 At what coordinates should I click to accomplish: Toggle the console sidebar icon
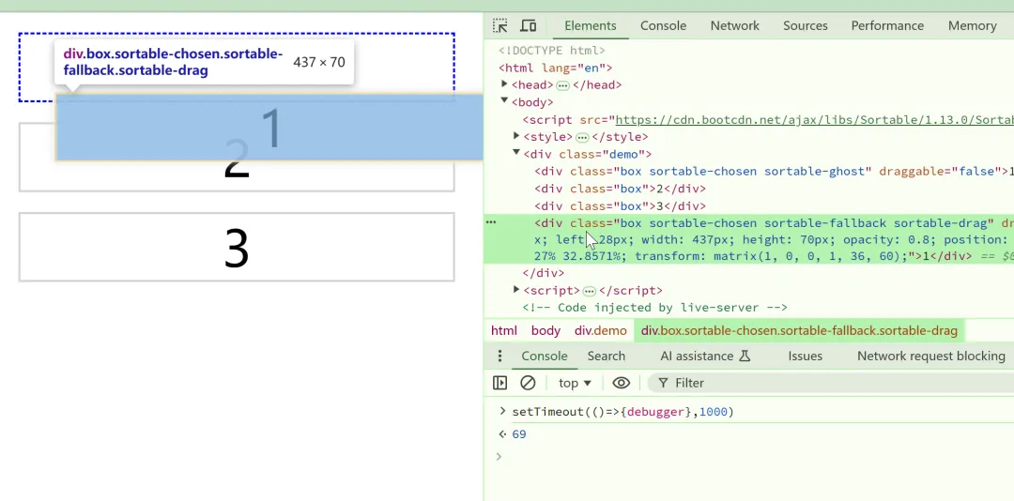click(x=499, y=383)
